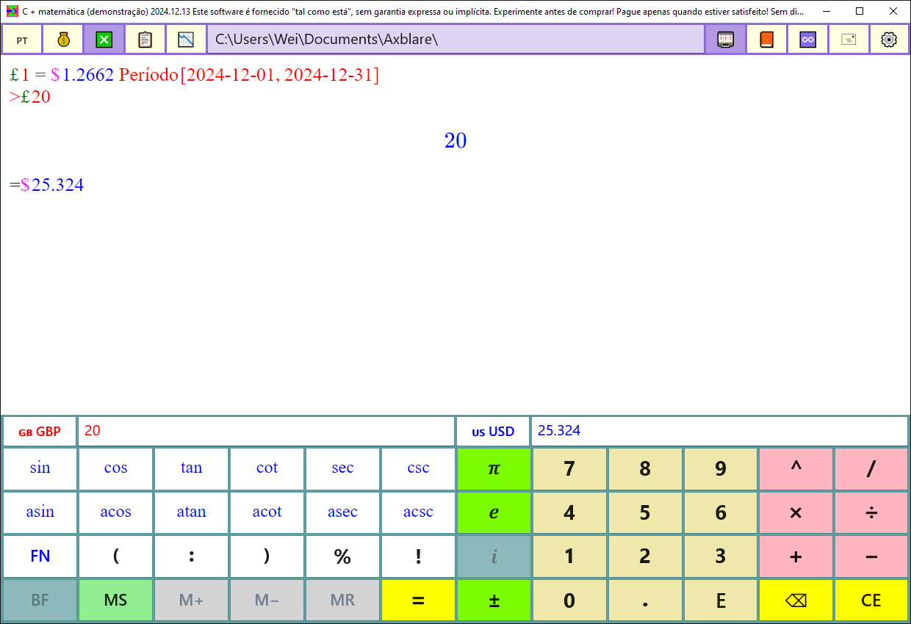Select the GBP currency selector
The image size is (911, 624).
pyautogui.click(x=40, y=432)
